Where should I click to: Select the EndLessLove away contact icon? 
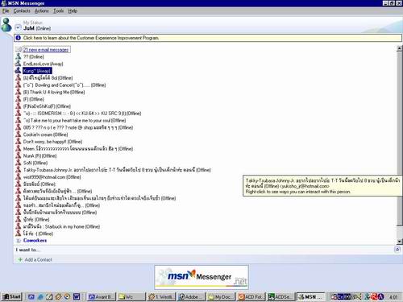click(x=18, y=64)
